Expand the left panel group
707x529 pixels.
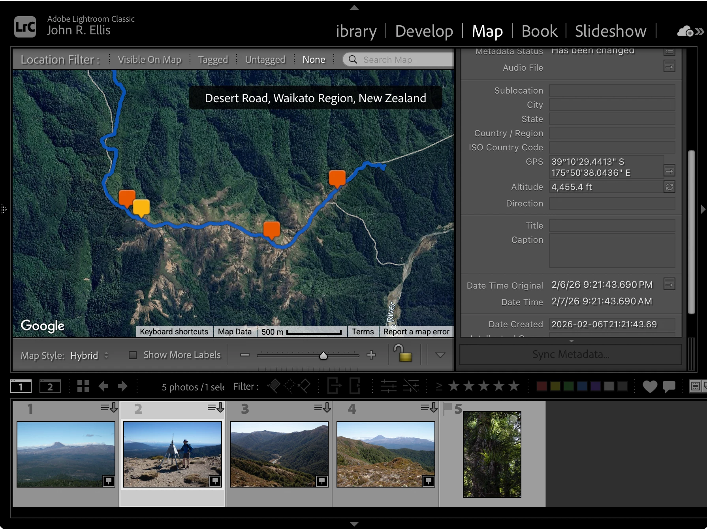click(x=4, y=209)
